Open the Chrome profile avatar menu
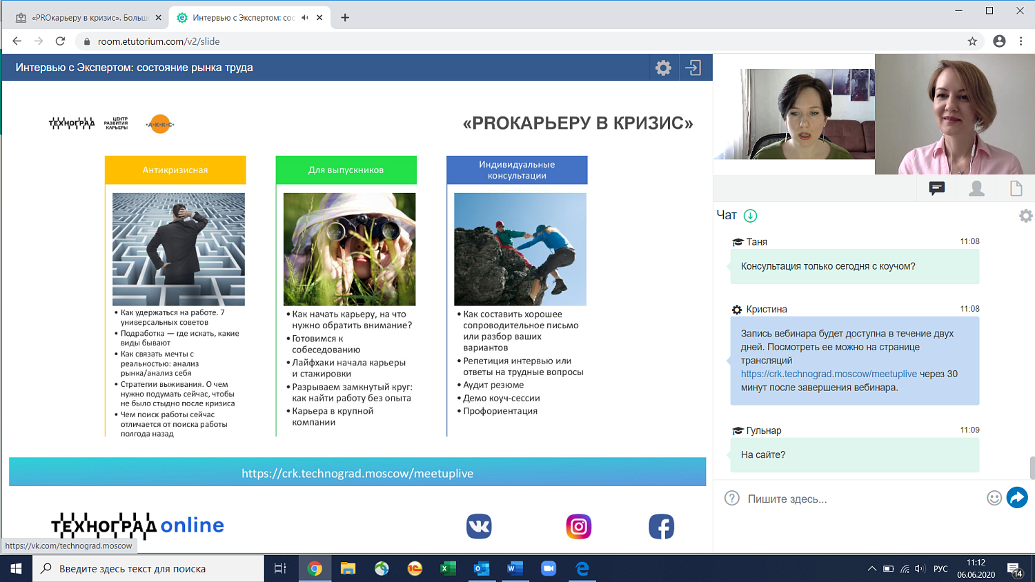Screen dimensions: 1035x582 tap(999, 41)
